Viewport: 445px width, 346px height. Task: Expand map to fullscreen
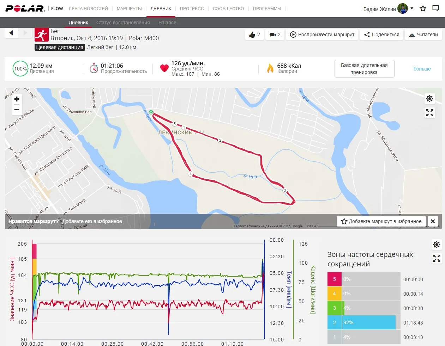429,113
